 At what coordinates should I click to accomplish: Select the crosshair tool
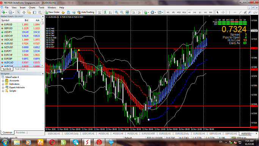[223, 13]
